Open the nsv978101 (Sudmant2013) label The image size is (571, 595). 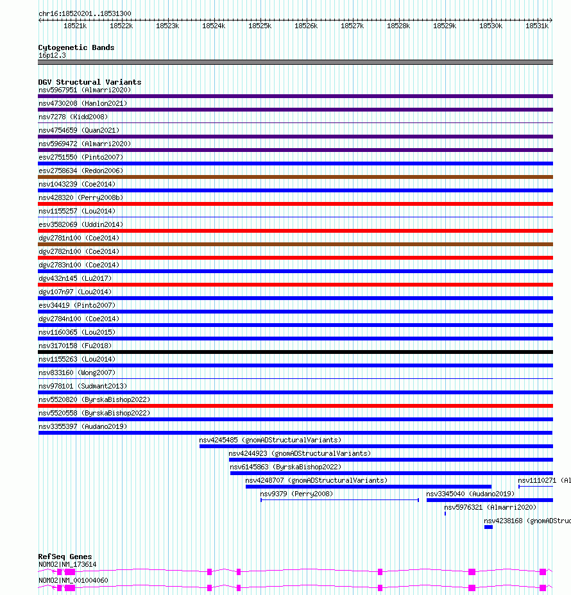click(83, 386)
